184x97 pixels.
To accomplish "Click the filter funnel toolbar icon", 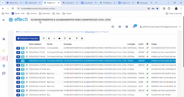I will click(x=77, y=38).
